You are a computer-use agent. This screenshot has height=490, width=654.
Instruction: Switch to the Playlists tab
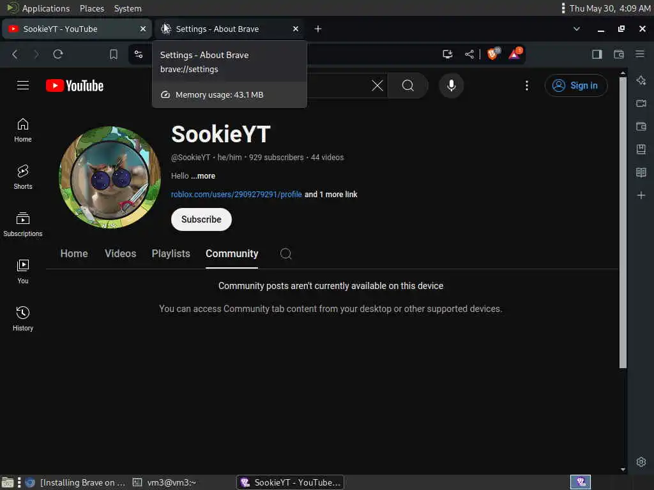click(171, 253)
